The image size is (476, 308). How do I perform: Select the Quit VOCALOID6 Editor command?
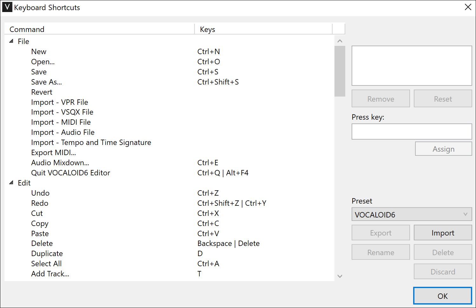(95, 173)
